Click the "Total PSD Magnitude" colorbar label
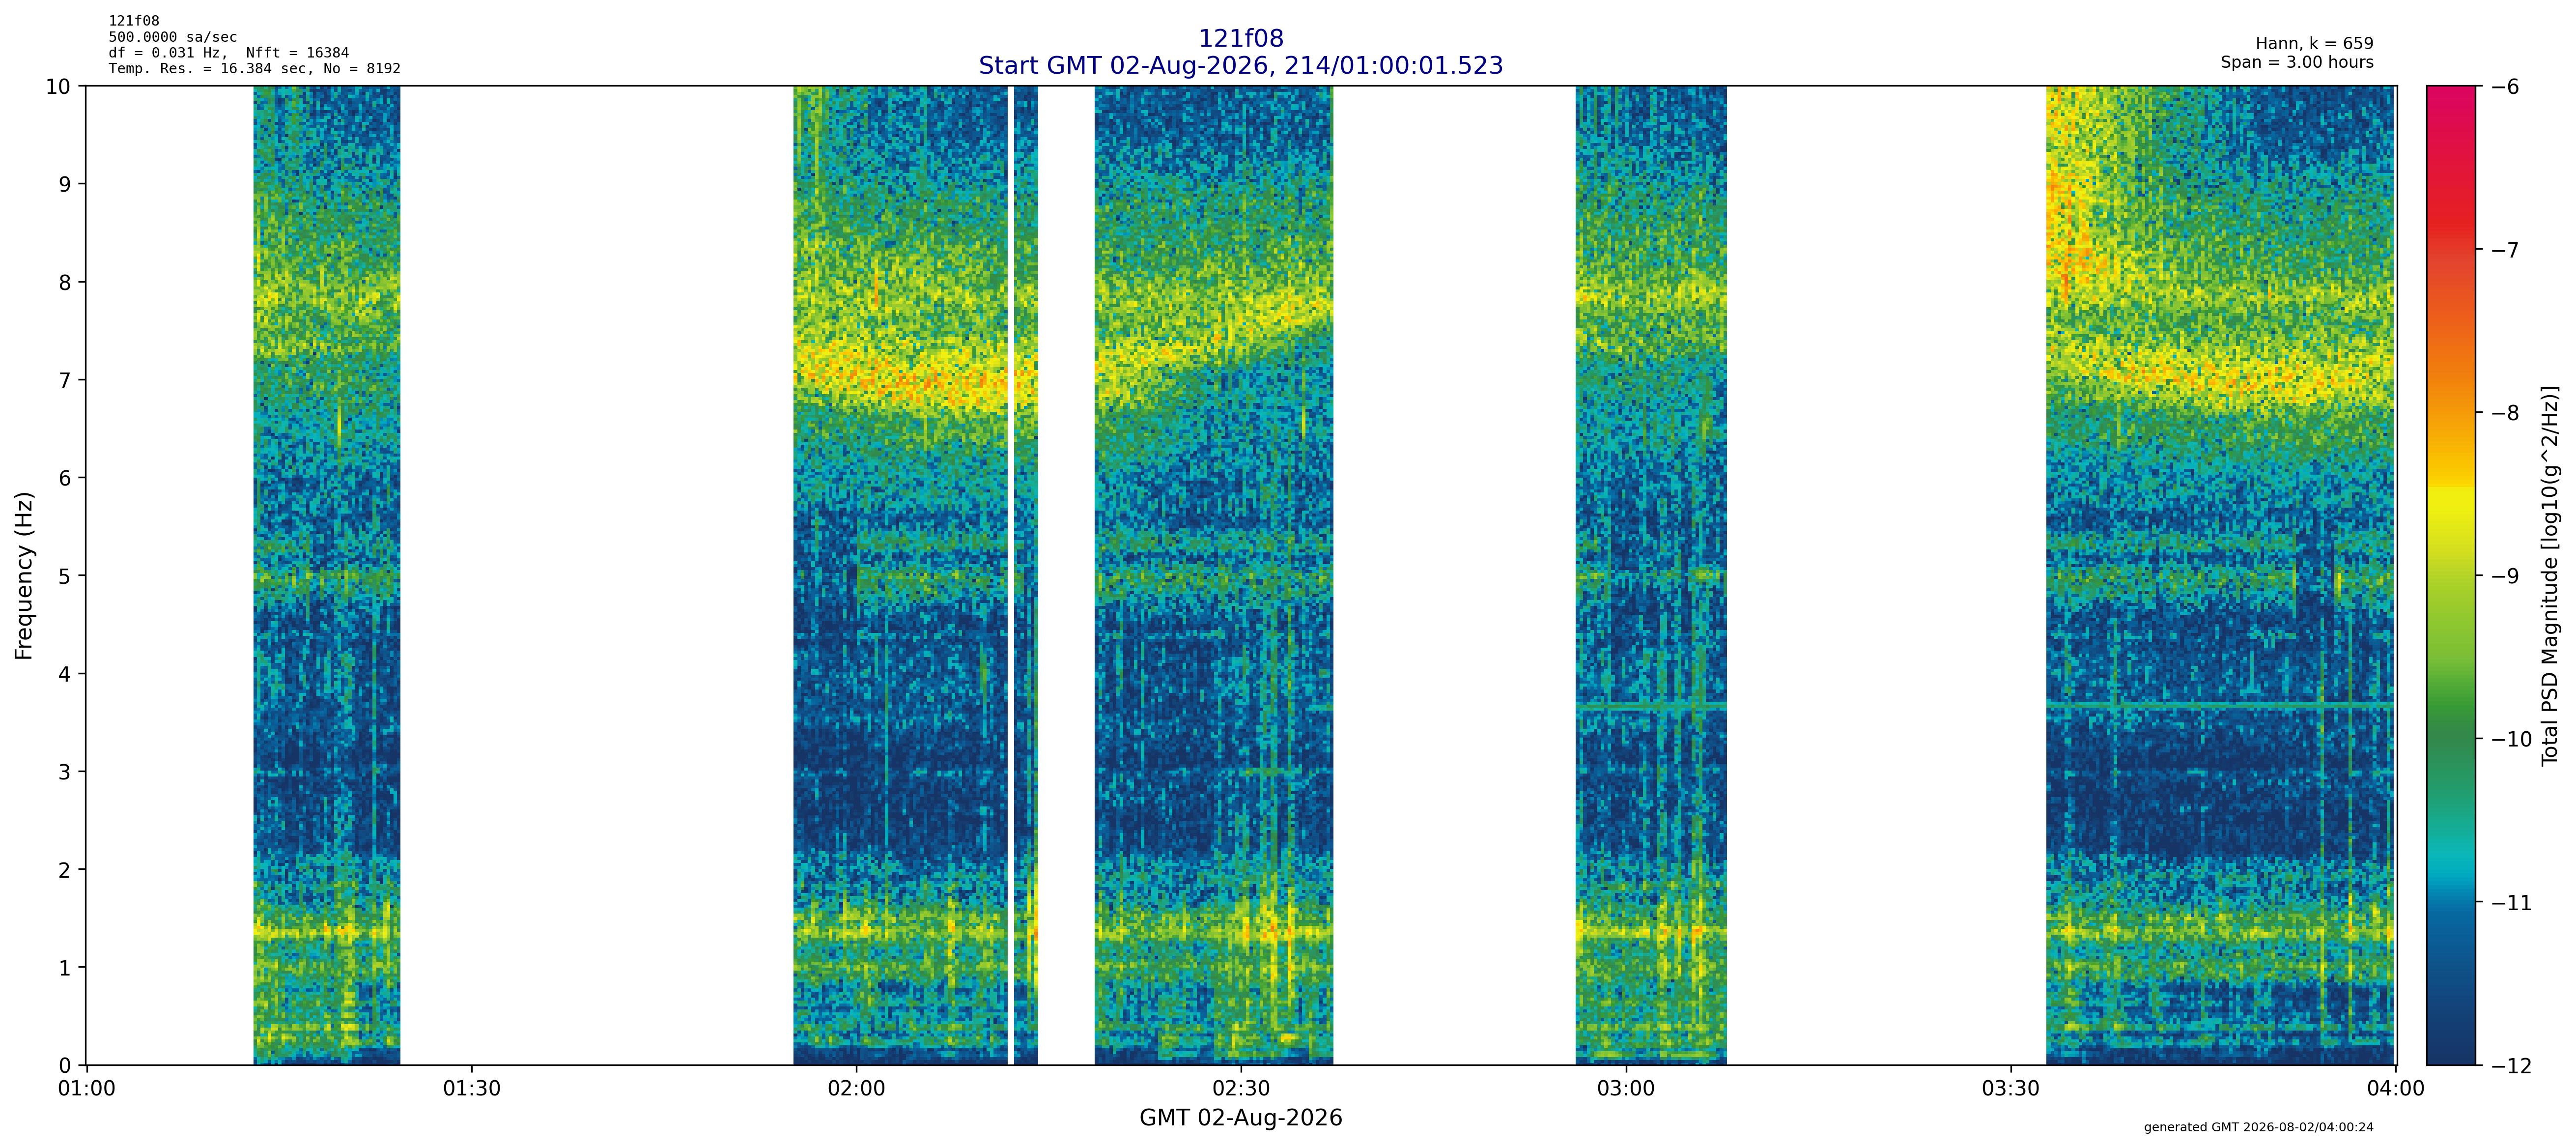The height and width of the screenshot is (1148, 2576). coord(2549,576)
